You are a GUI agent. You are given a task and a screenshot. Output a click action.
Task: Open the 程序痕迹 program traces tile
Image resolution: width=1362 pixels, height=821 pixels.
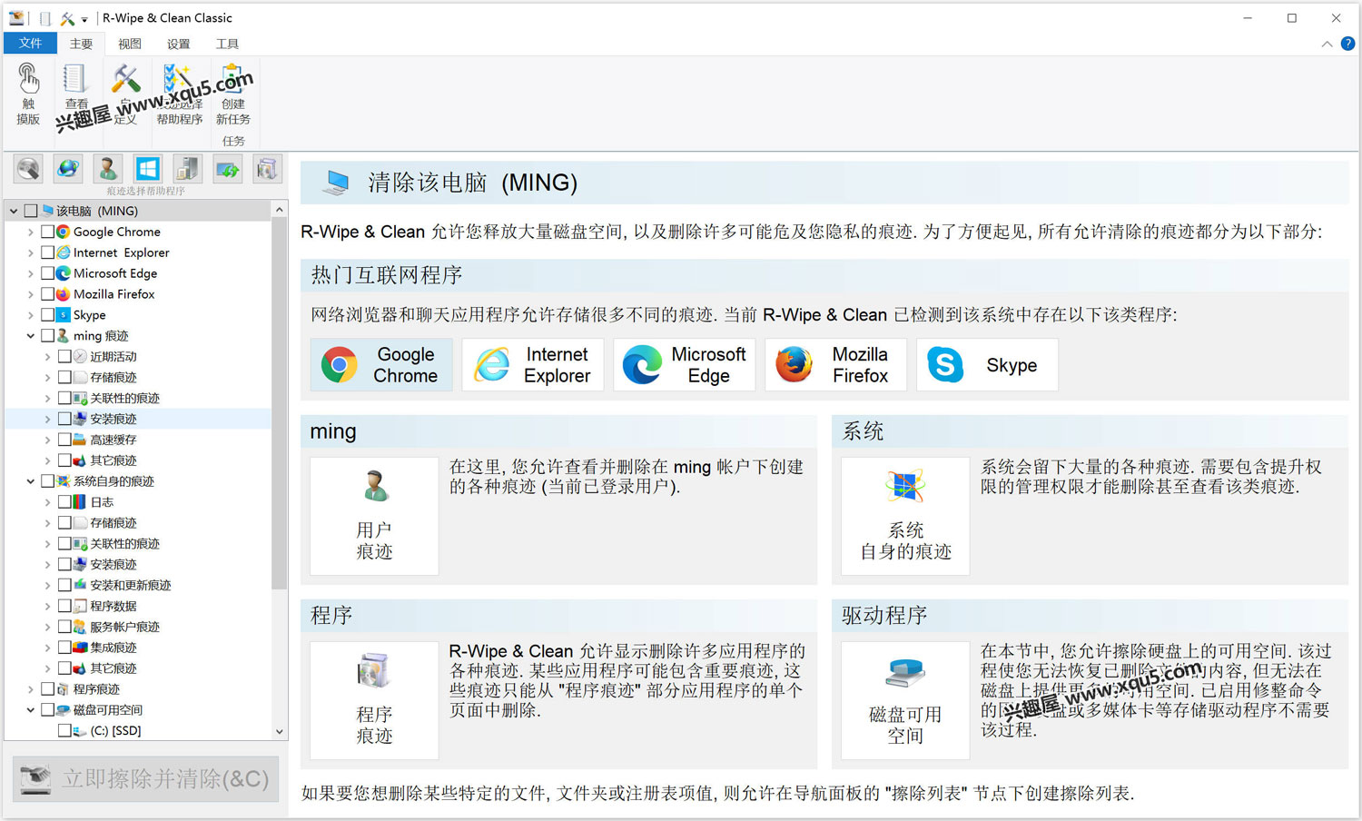pos(374,700)
